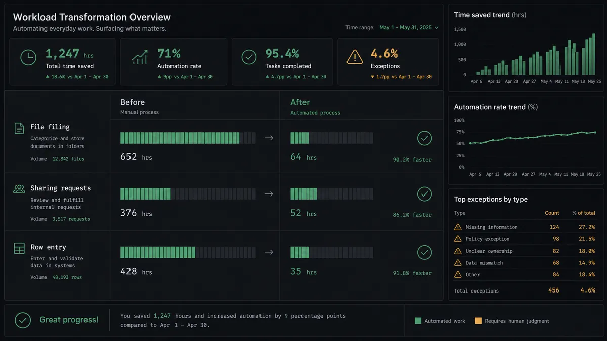Click the 71% automation rate value
Screen dimensions: 607x341
[169, 54]
